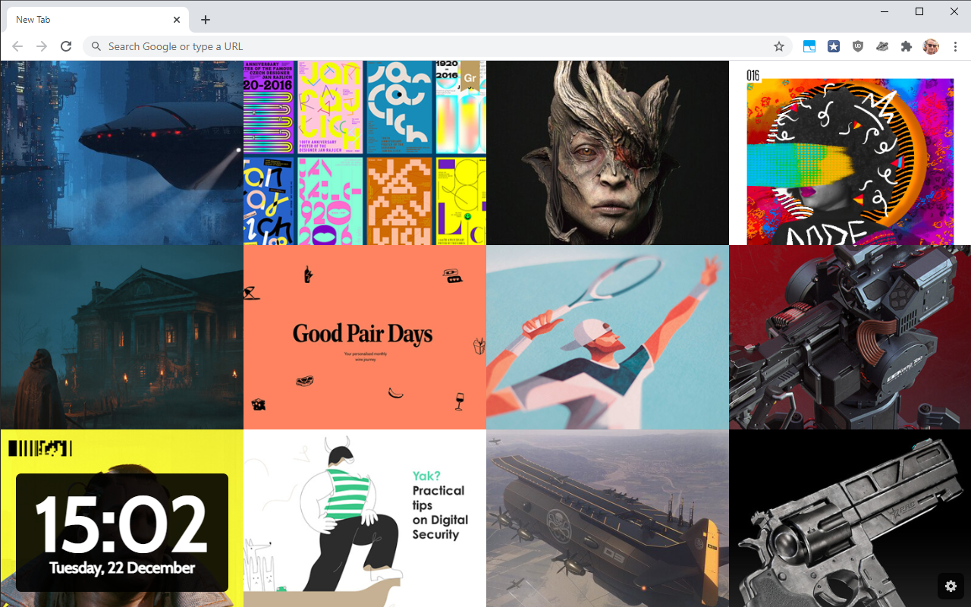Open the Yak digital security thumbnail

click(x=365, y=518)
